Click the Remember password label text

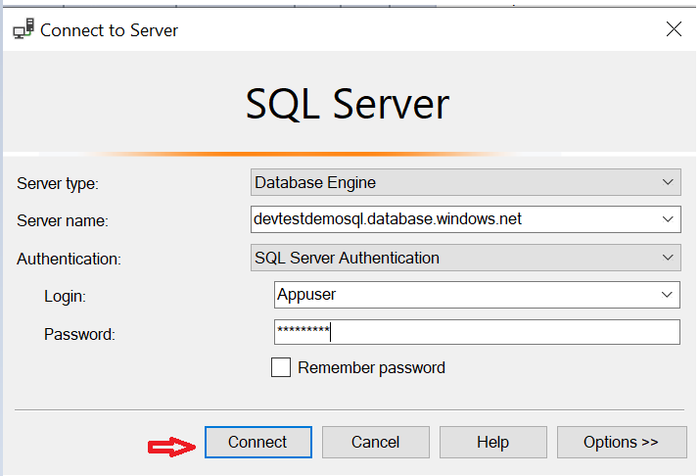[x=371, y=368]
